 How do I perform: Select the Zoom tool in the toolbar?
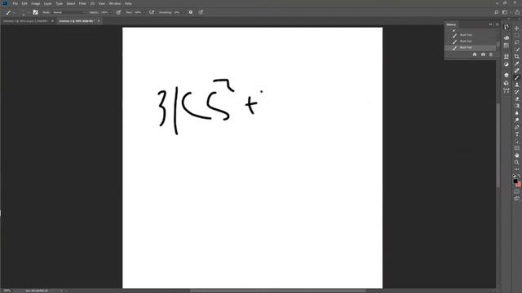[516, 162]
